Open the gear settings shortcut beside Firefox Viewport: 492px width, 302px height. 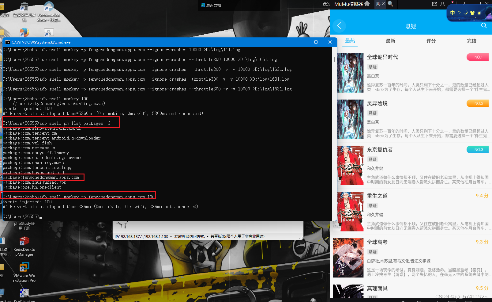tap(49, 32)
